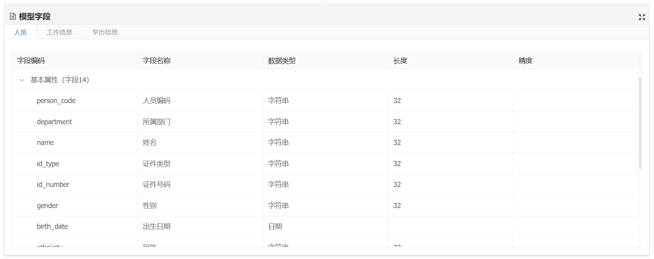The height and width of the screenshot is (259, 654).
Task: Click the name field code cell
Action: click(45, 143)
